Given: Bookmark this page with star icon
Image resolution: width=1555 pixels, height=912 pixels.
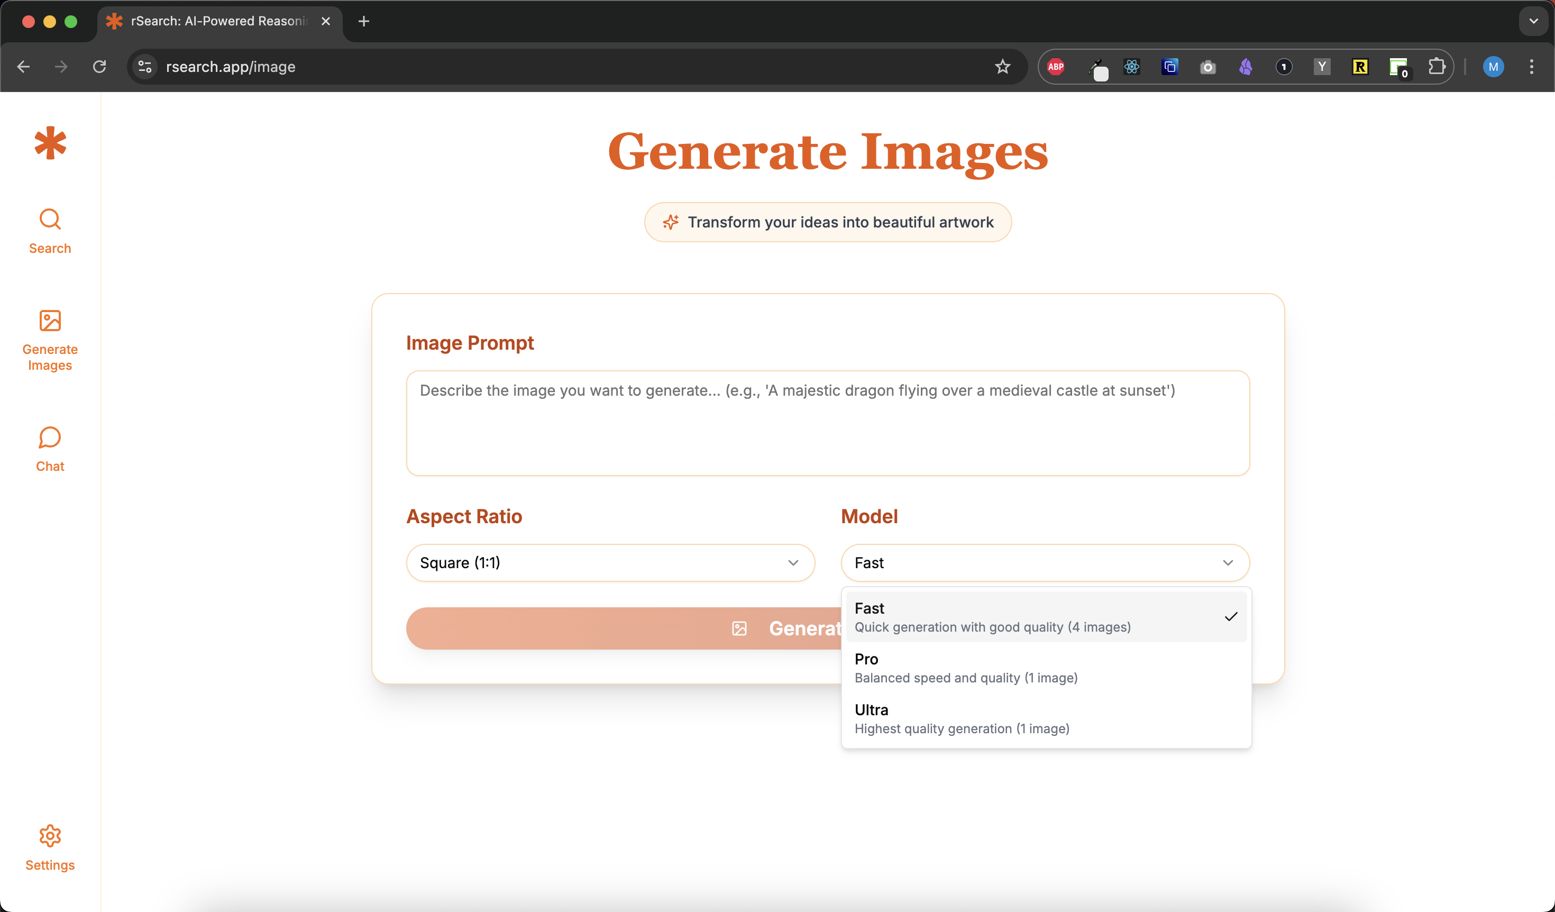Looking at the screenshot, I should point(1002,67).
